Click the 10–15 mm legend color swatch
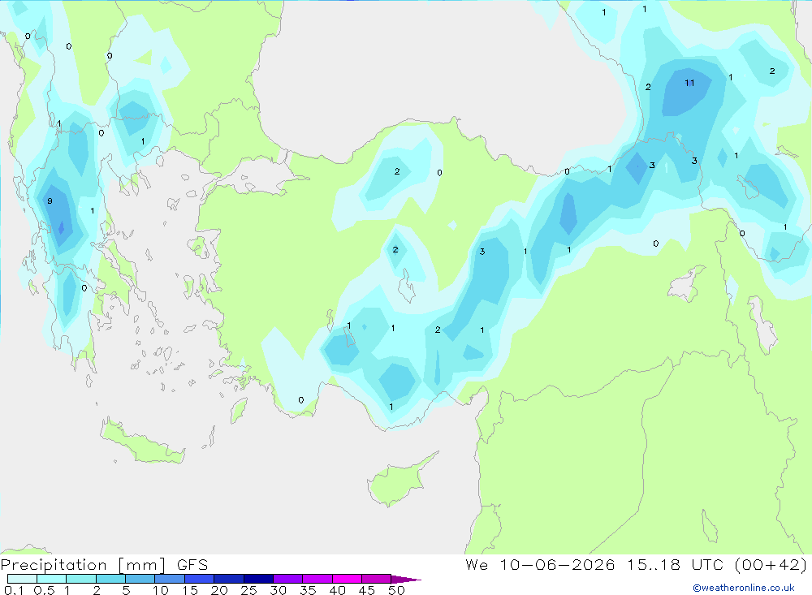 170,579
